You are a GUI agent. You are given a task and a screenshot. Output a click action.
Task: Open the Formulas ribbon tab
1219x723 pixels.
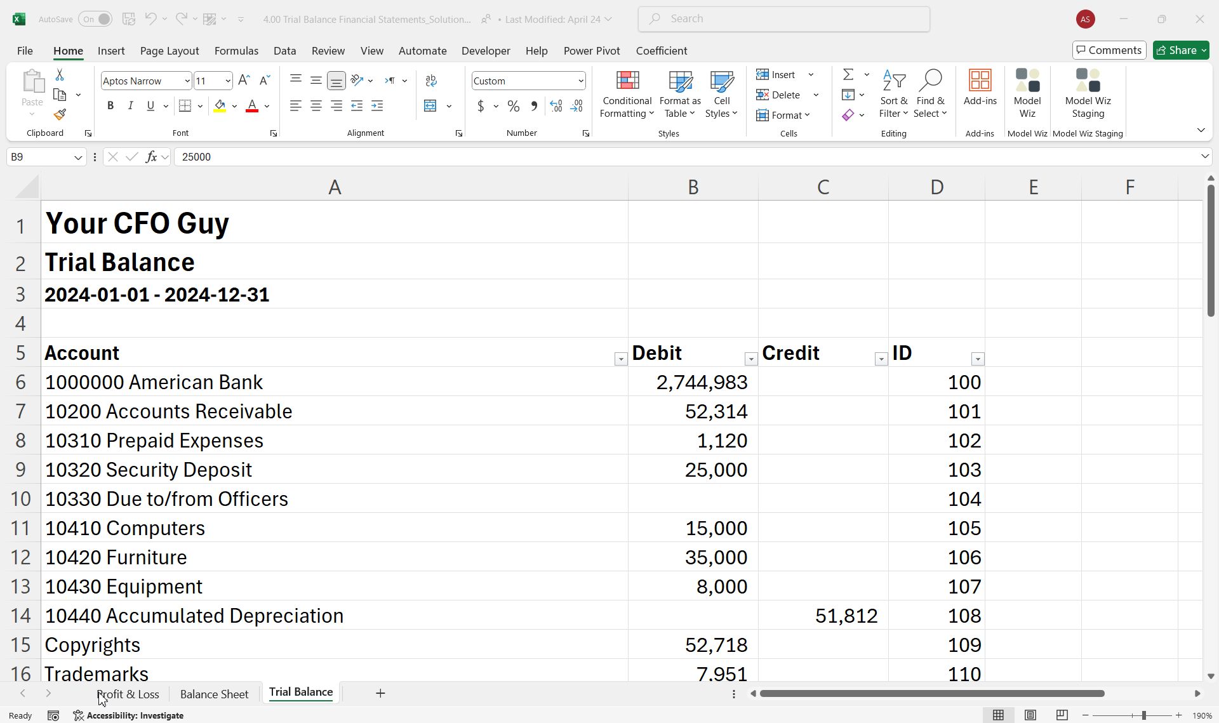pos(236,51)
